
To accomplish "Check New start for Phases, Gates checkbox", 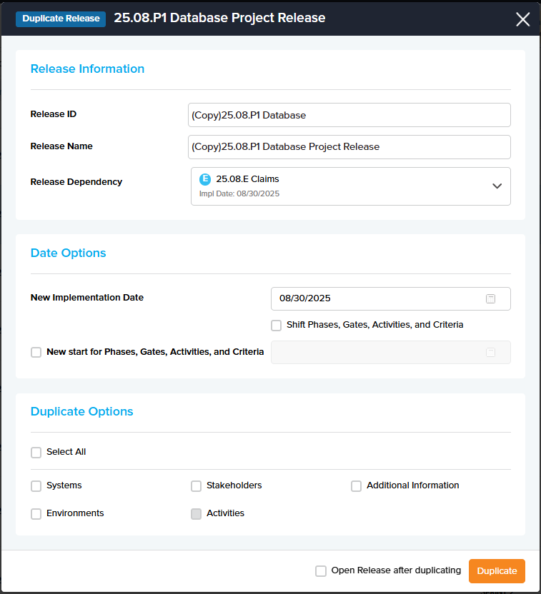I will [x=36, y=352].
